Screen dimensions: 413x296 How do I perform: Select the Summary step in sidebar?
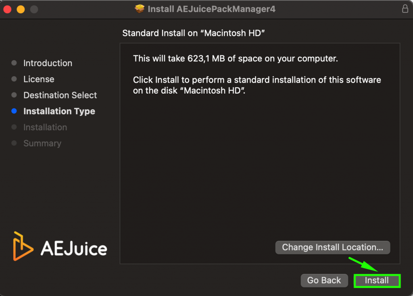pyautogui.click(x=42, y=143)
